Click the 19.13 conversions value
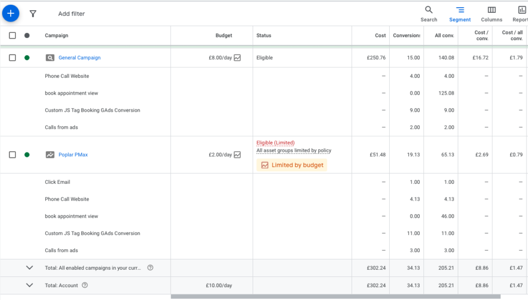 tap(413, 155)
